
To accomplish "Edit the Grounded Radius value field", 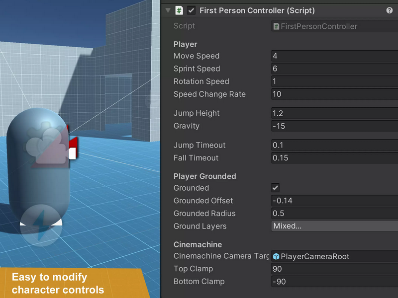I will pyautogui.click(x=334, y=214).
